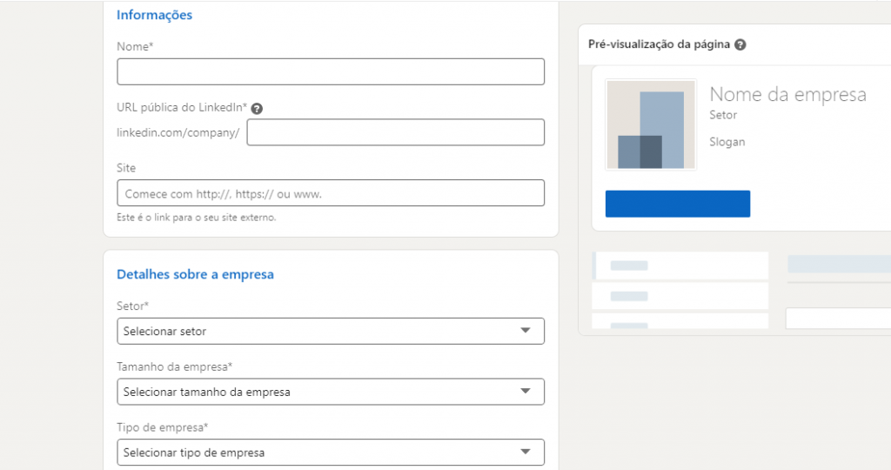Viewport: 891px width, 470px height.
Task: Click the Detalhes sobre a empresa heading
Action: (x=196, y=274)
